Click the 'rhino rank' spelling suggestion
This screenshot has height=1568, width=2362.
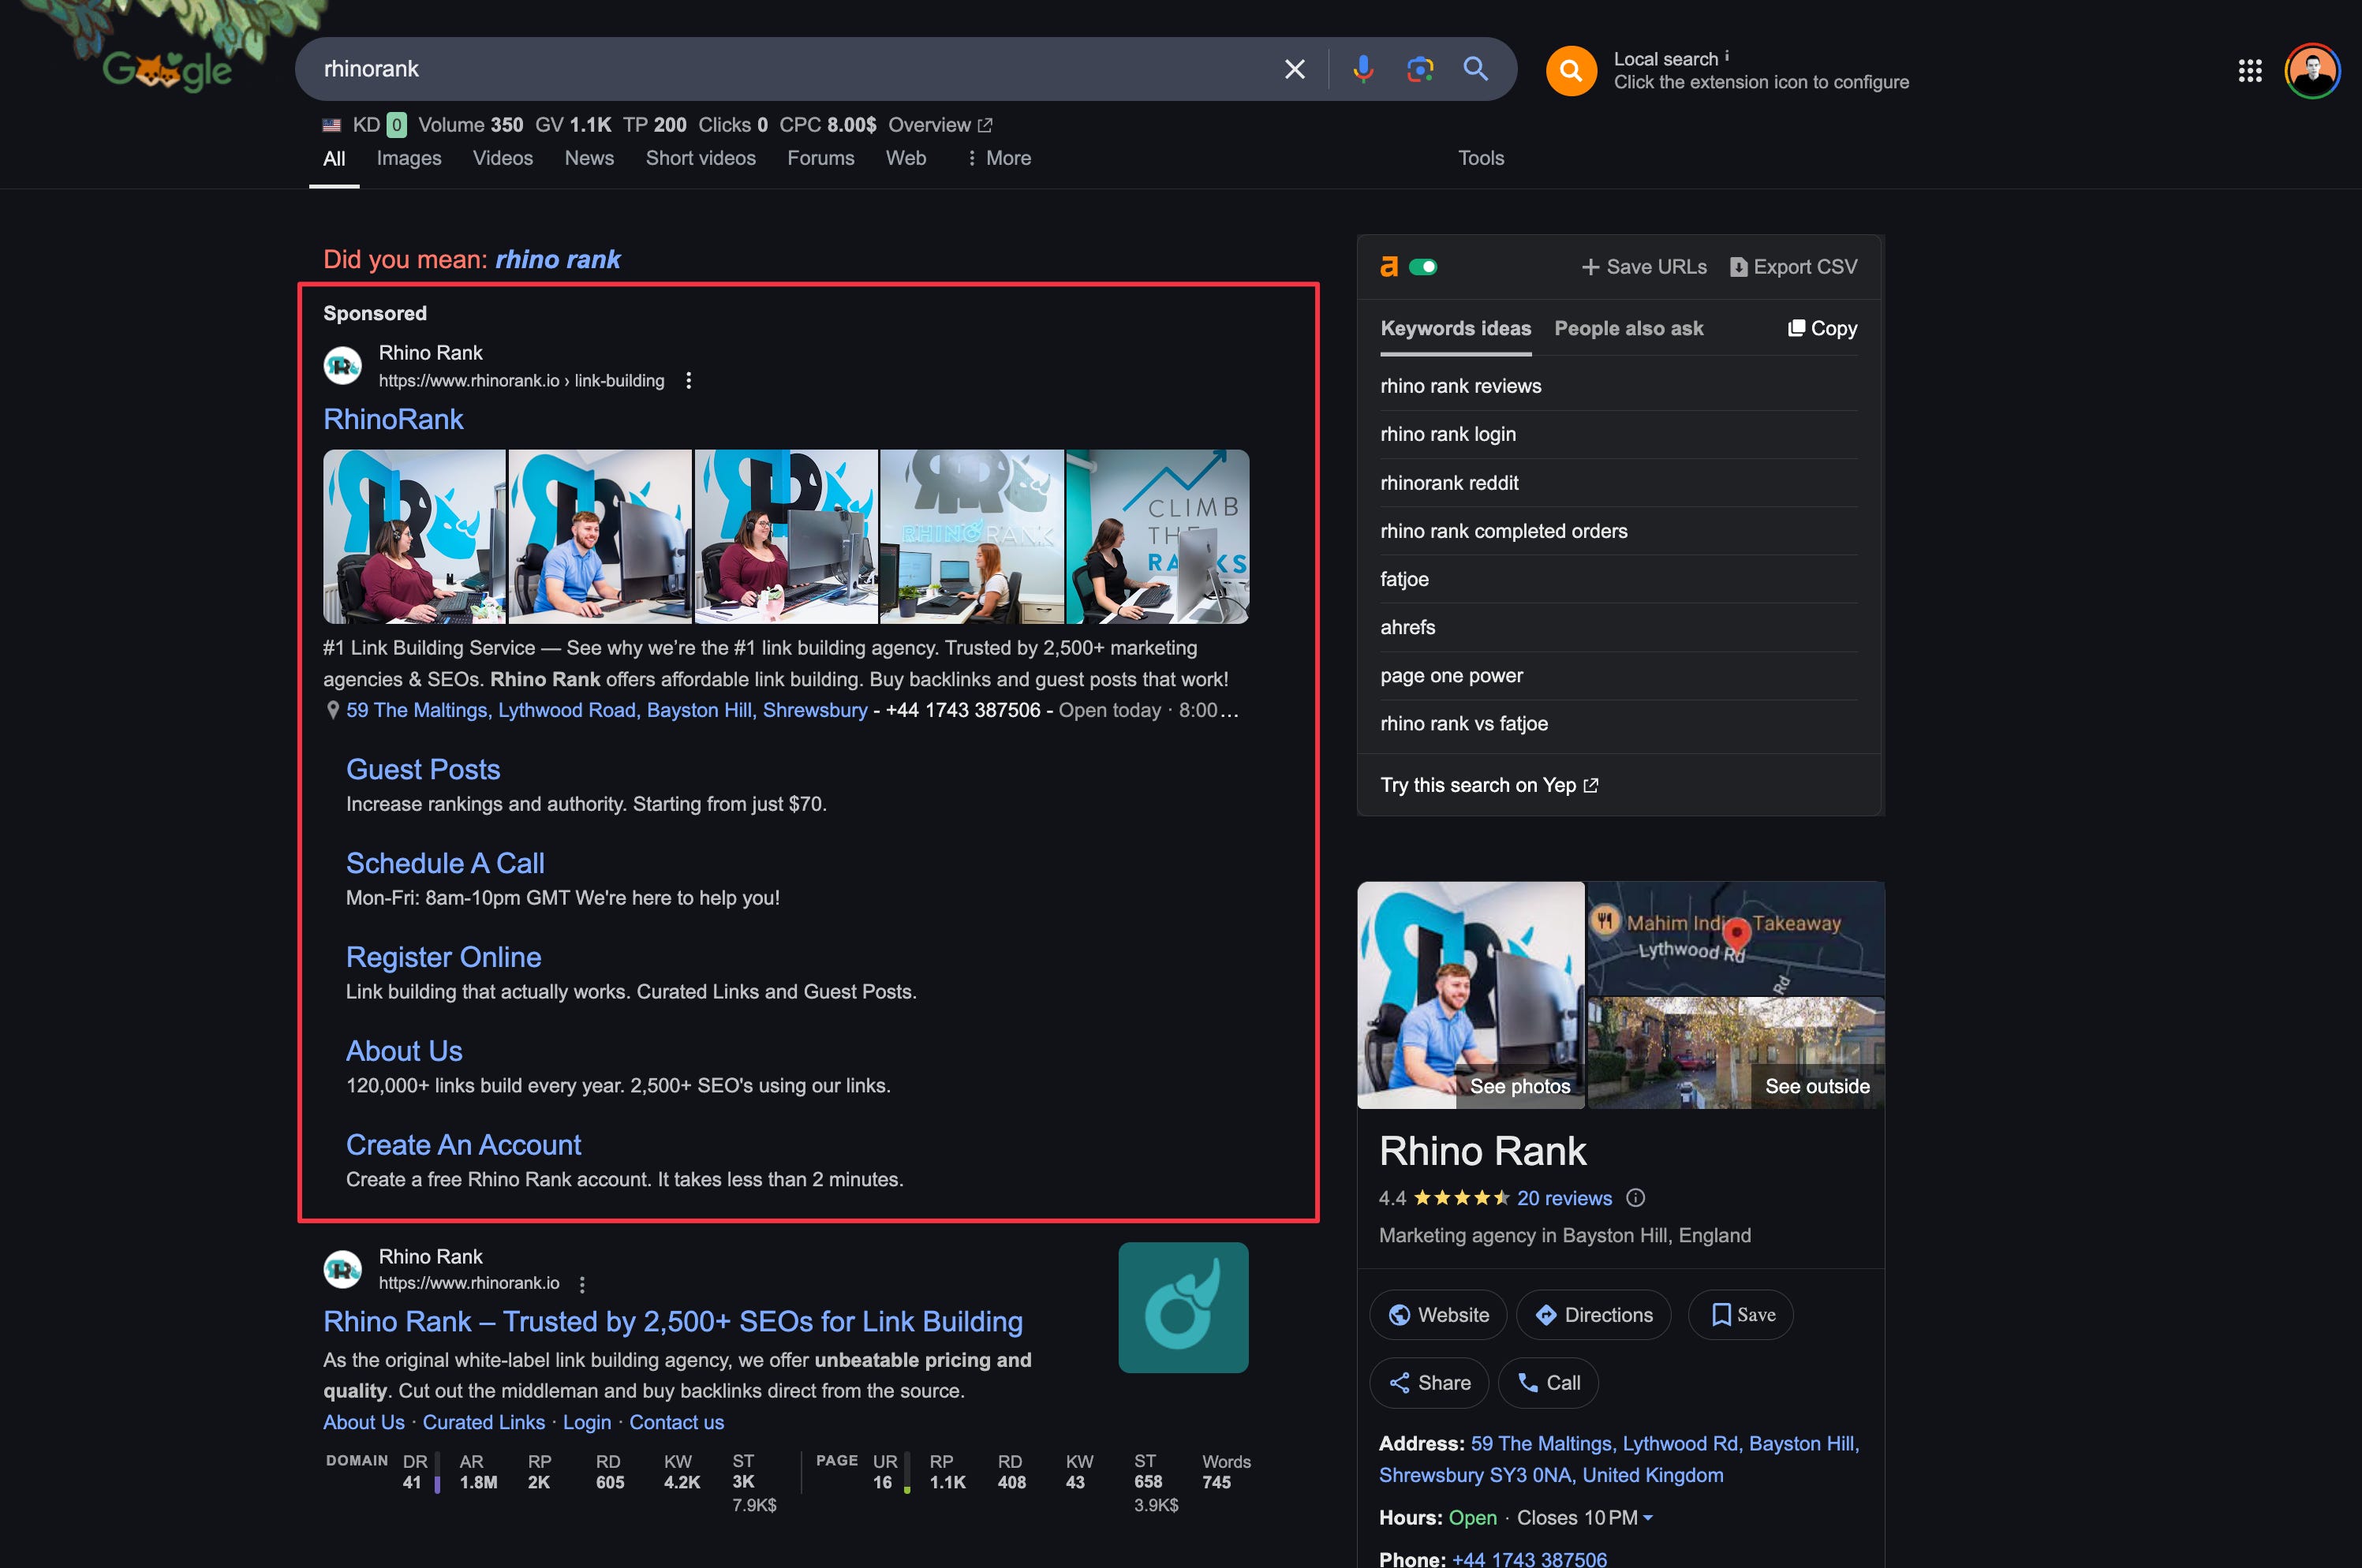[557, 260]
